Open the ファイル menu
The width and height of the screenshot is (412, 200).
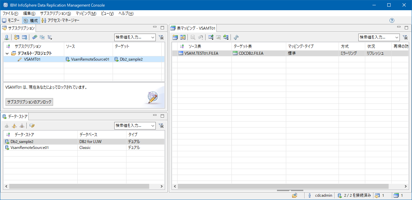(x=10, y=14)
